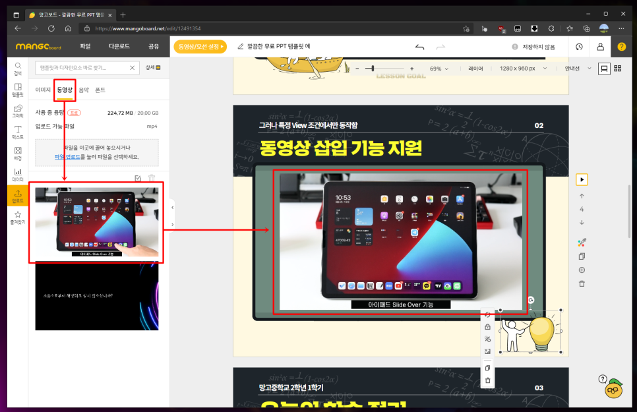Delete selected object from floating toolbar

(x=487, y=380)
